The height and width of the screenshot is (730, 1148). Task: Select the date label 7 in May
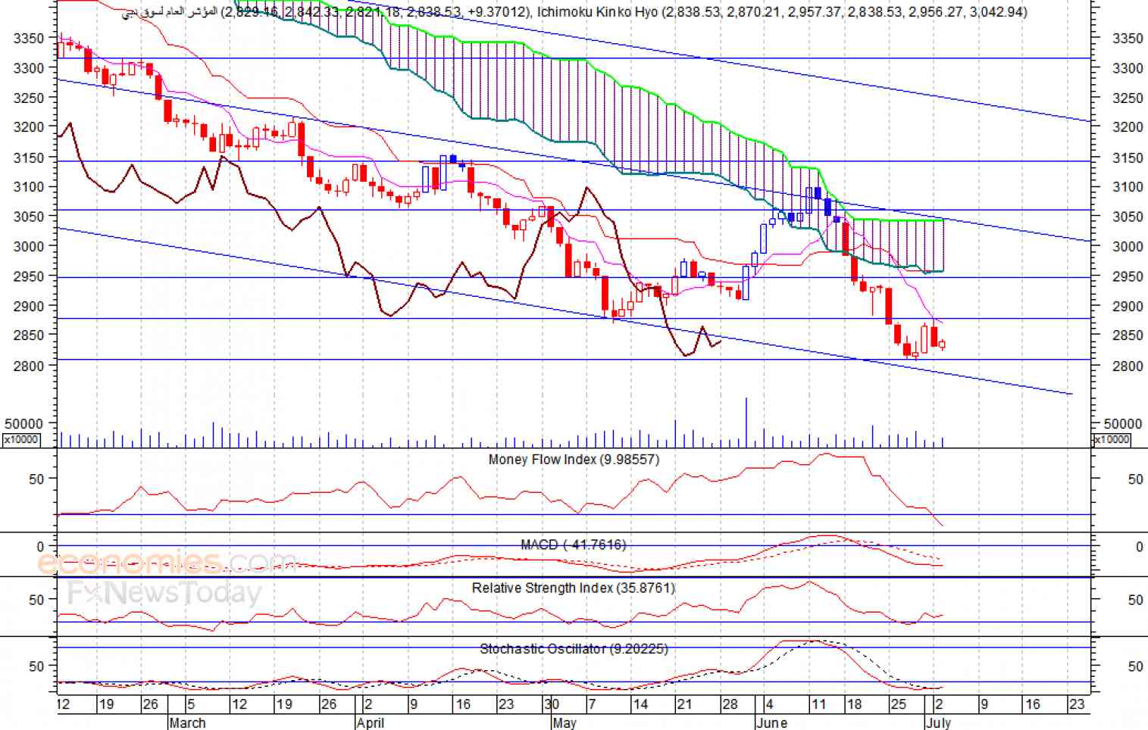pyautogui.click(x=593, y=704)
